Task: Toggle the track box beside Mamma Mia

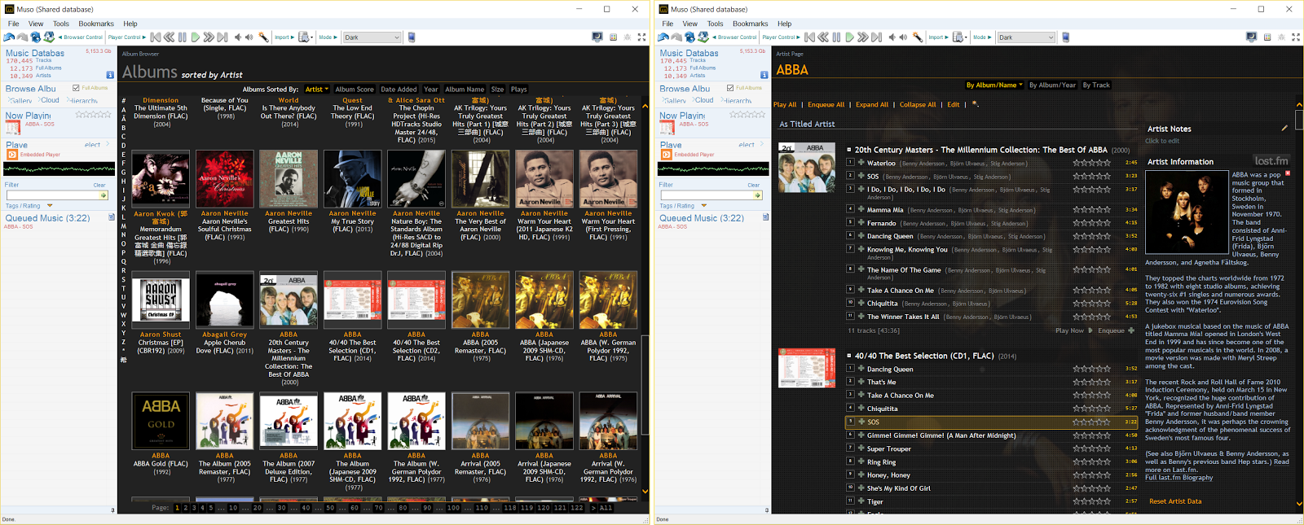Action: 850,209
